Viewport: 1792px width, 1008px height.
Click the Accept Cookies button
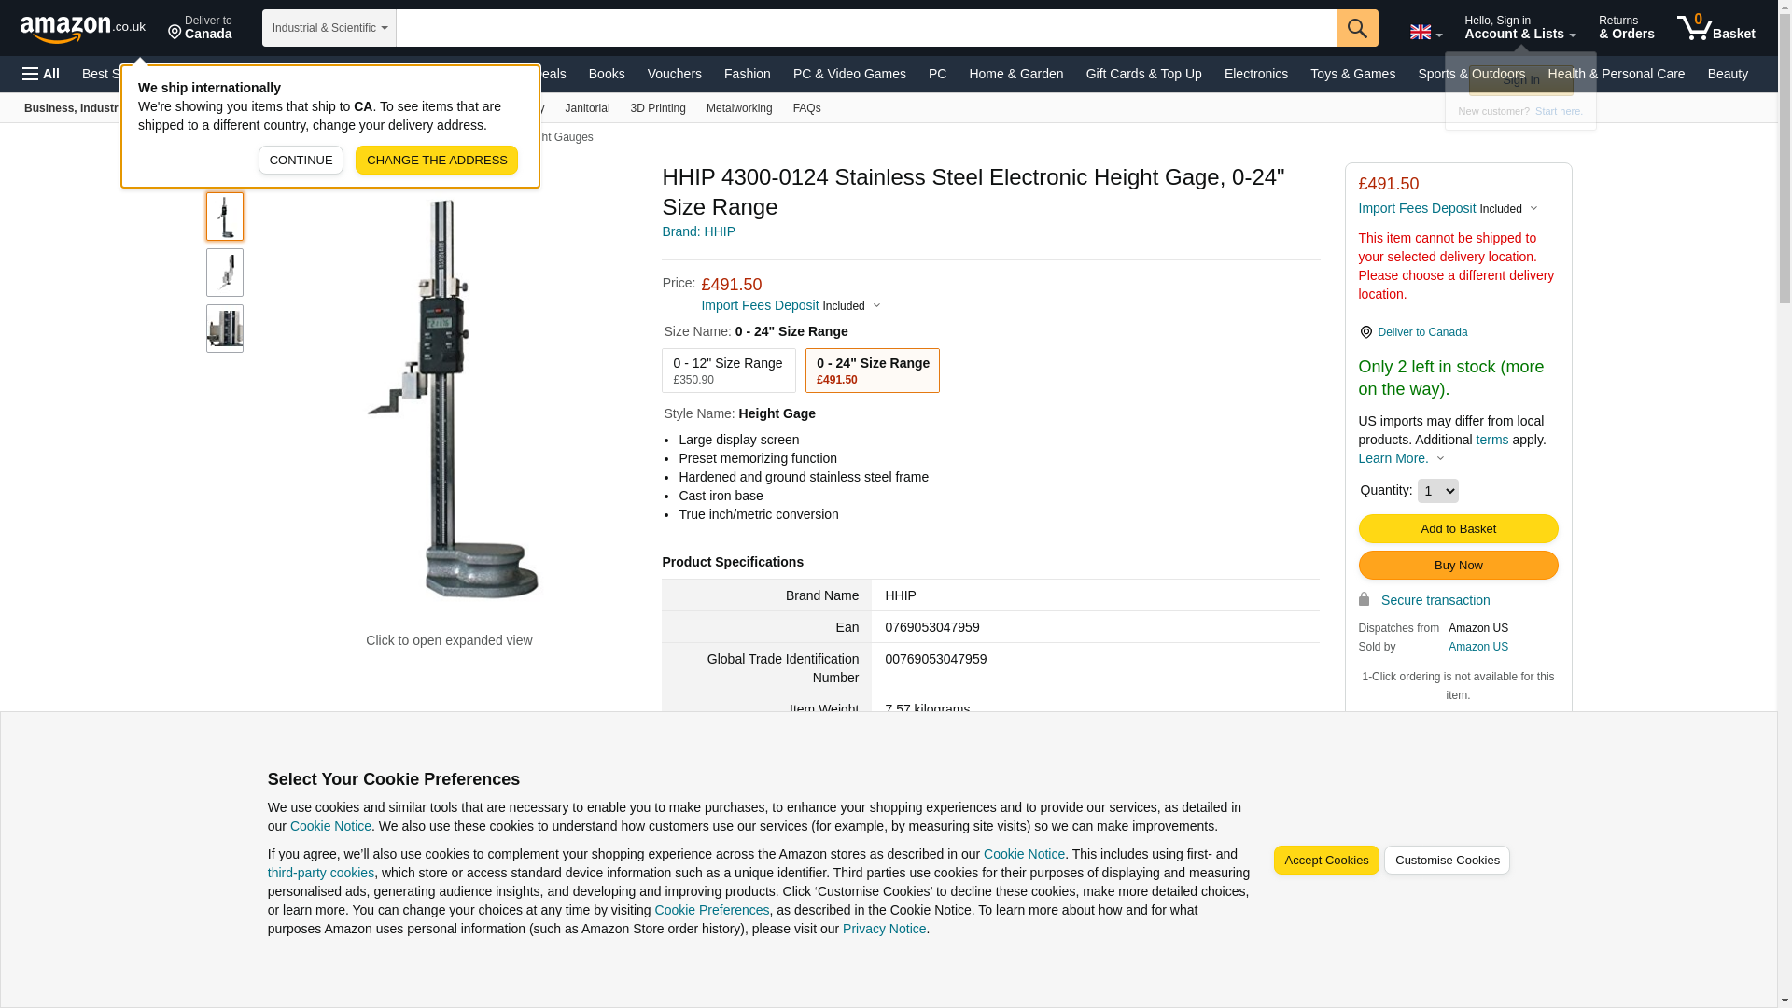click(1325, 861)
